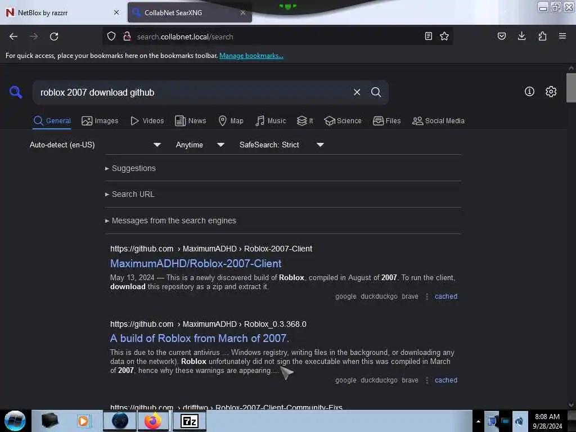The height and width of the screenshot is (432, 576).
Task: Switch to IT category
Action: point(305,121)
